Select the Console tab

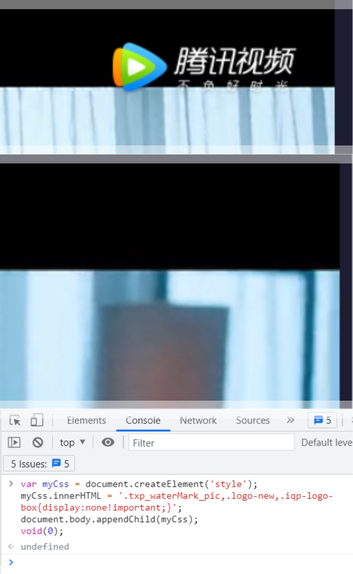point(143,420)
